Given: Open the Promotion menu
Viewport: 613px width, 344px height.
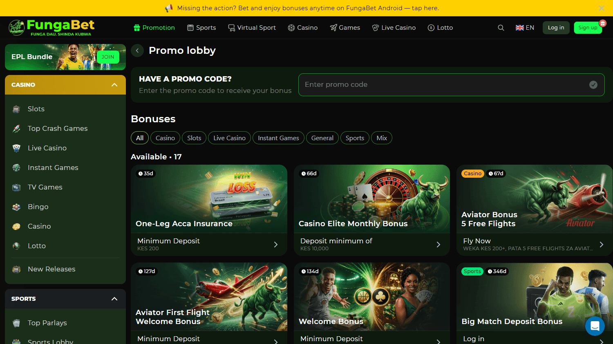Looking at the screenshot, I should (x=154, y=28).
